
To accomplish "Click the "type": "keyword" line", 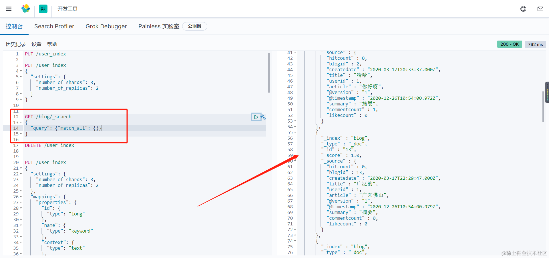I will [70, 231].
